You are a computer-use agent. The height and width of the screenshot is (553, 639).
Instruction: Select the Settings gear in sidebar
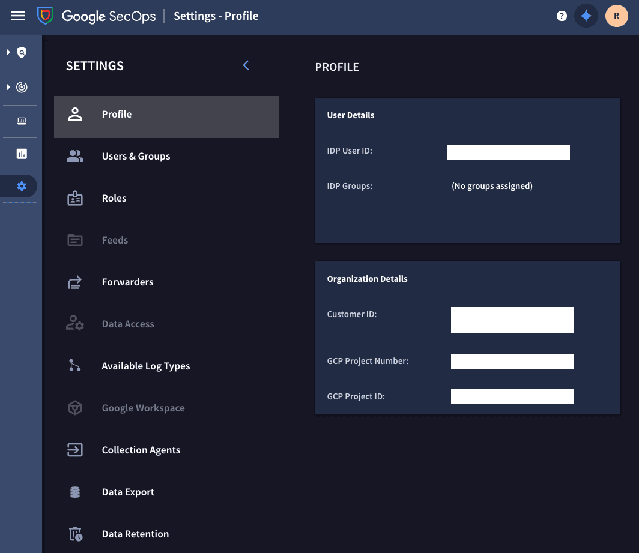[x=20, y=186]
